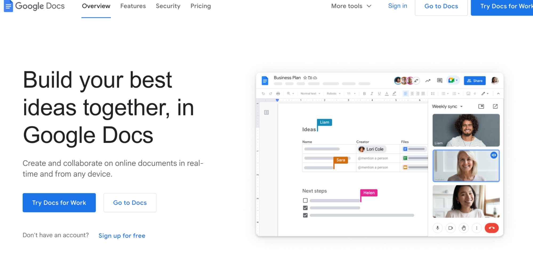The image size is (533, 256).
Task: Click the cloud saved status icon
Action: tap(315, 78)
